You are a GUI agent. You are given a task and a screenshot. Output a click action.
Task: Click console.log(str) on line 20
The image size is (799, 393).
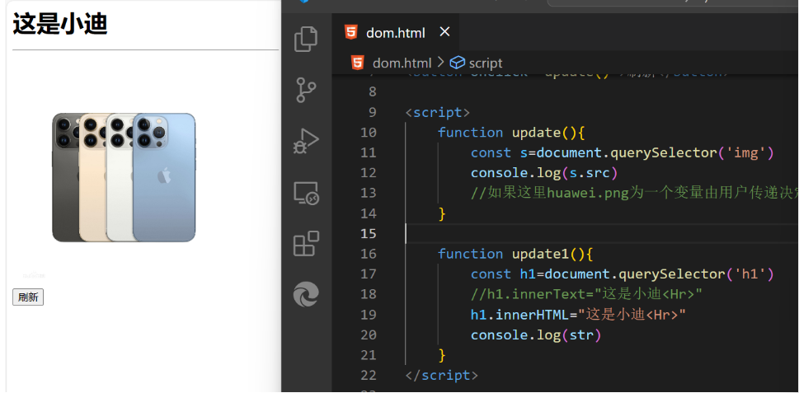click(536, 335)
